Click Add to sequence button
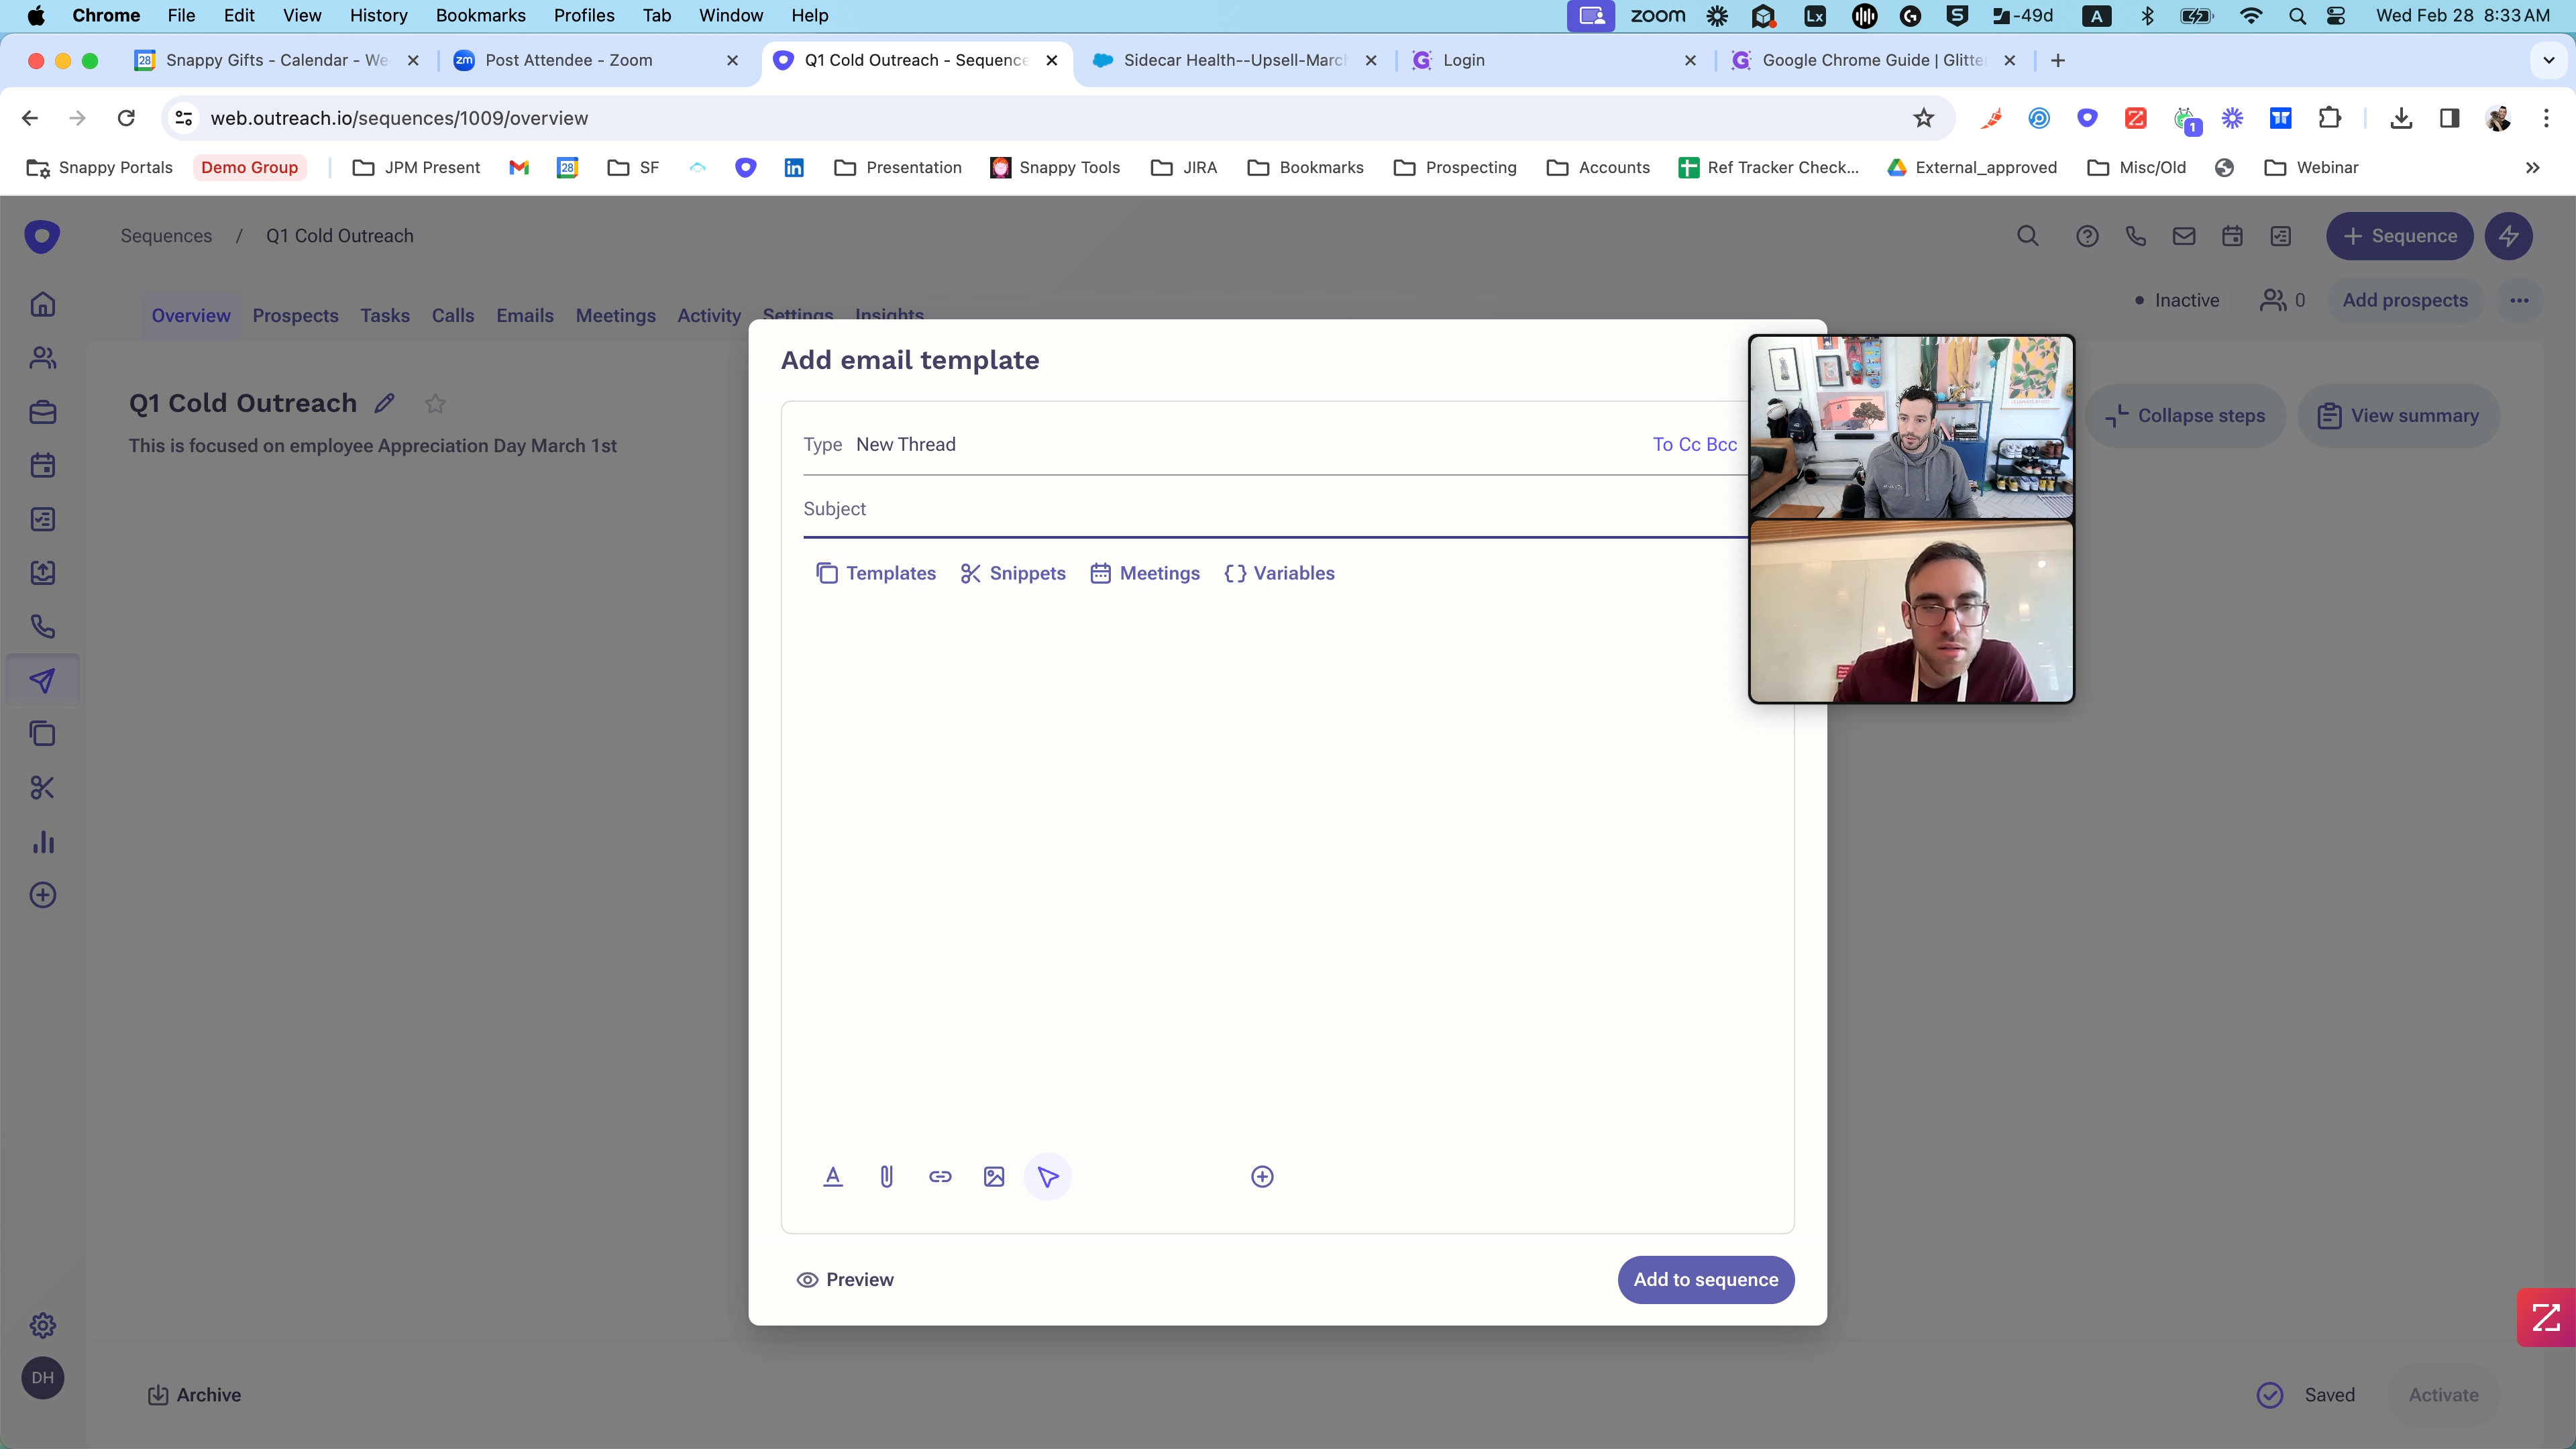 [1705, 1279]
